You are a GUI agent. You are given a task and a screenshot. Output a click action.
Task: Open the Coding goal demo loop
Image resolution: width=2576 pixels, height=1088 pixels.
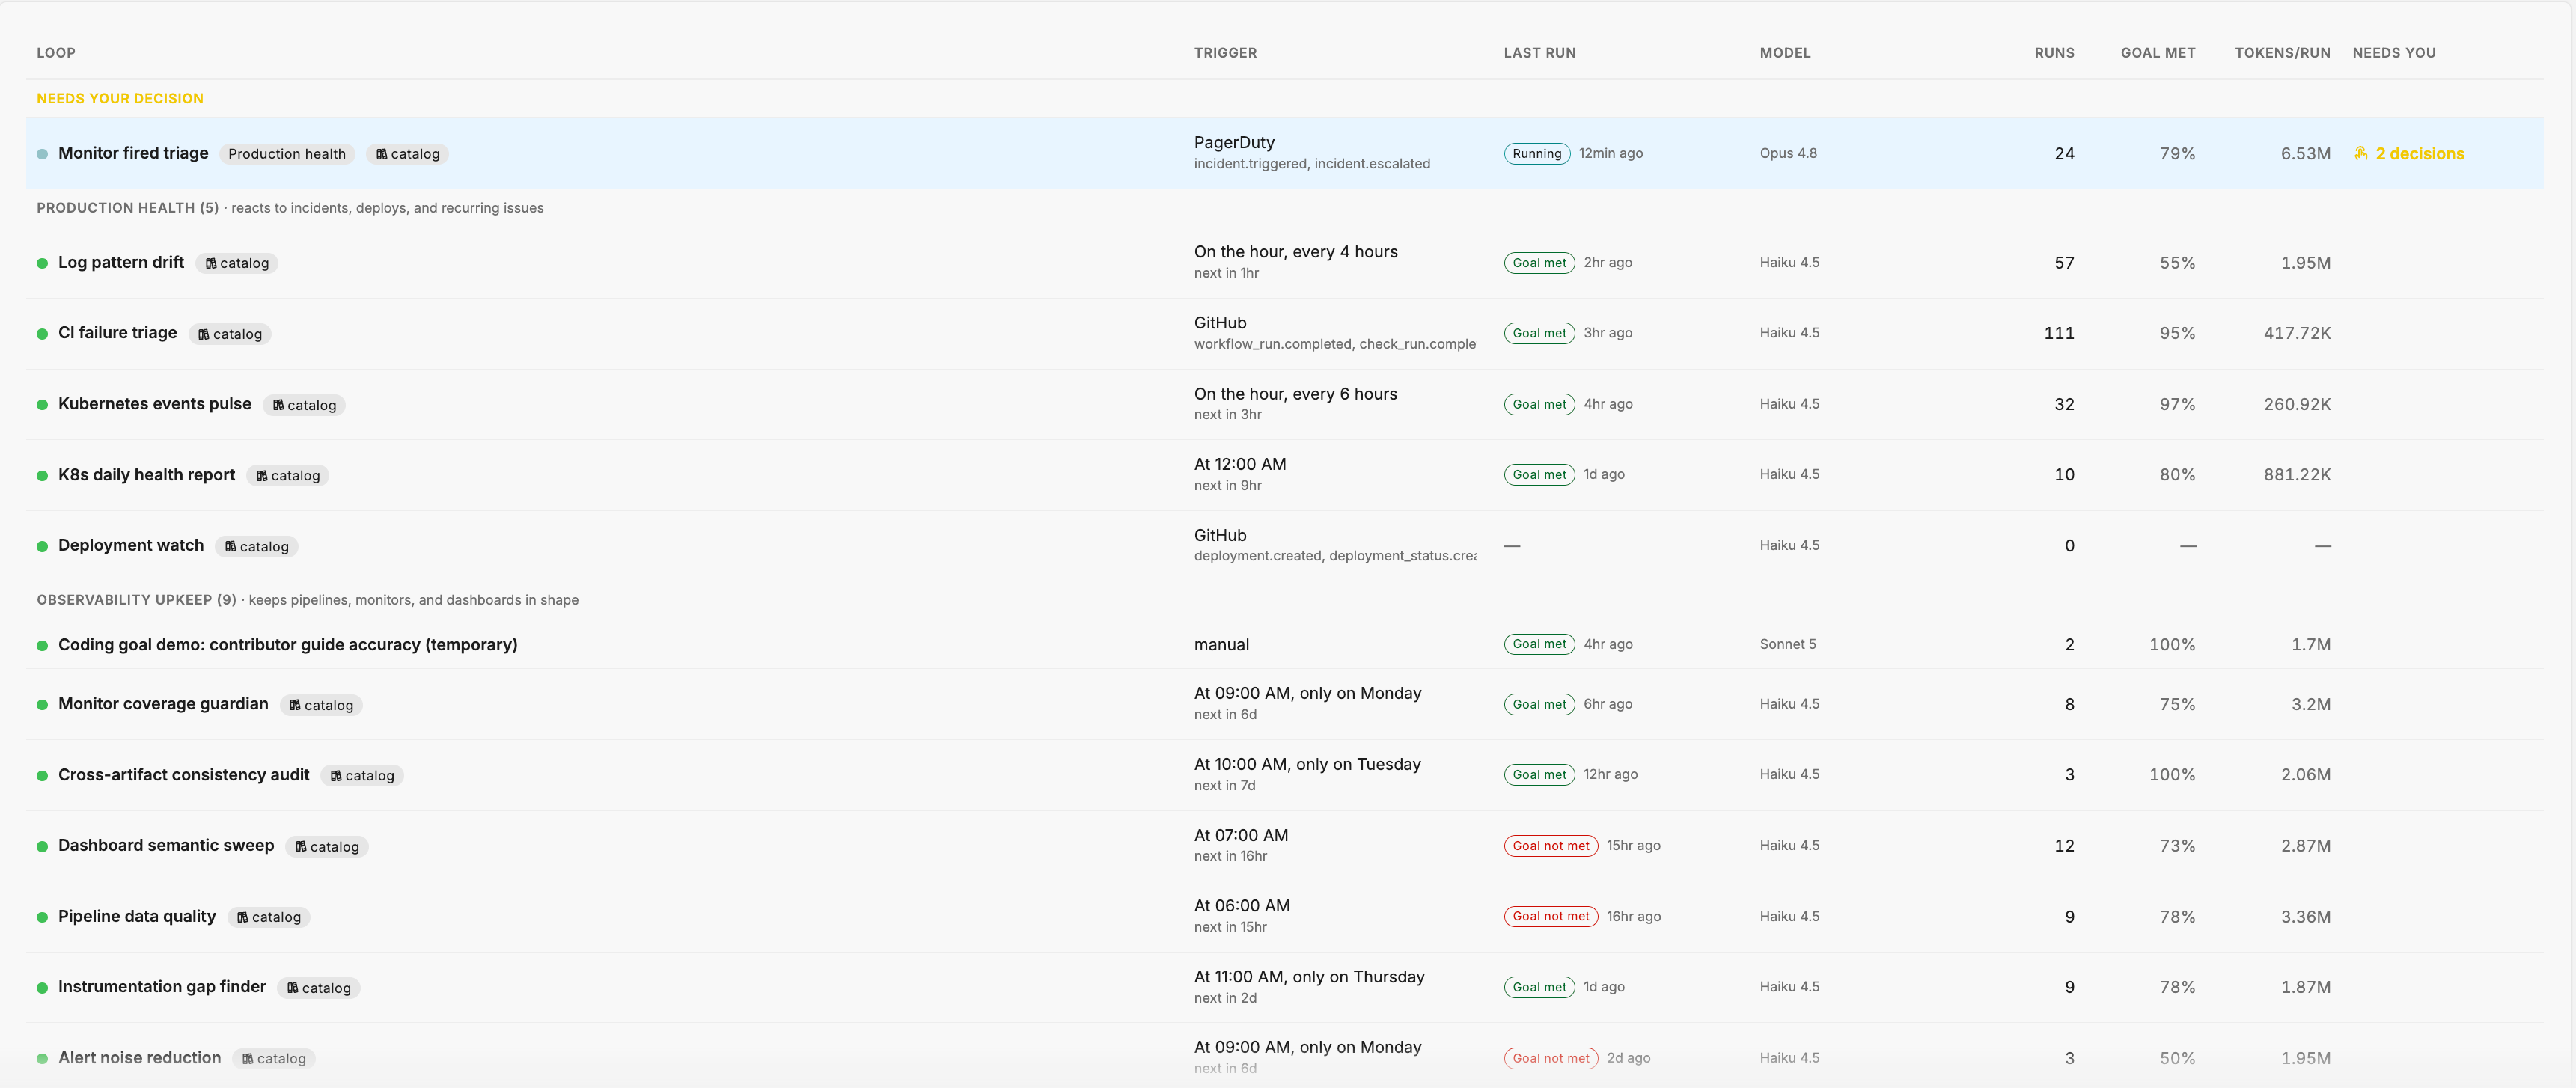coord(288,644)
